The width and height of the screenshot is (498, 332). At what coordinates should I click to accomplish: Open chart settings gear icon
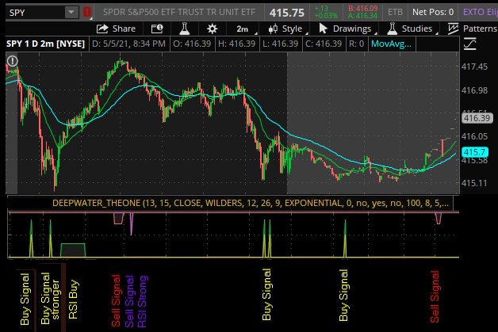[x=212, y=29]
